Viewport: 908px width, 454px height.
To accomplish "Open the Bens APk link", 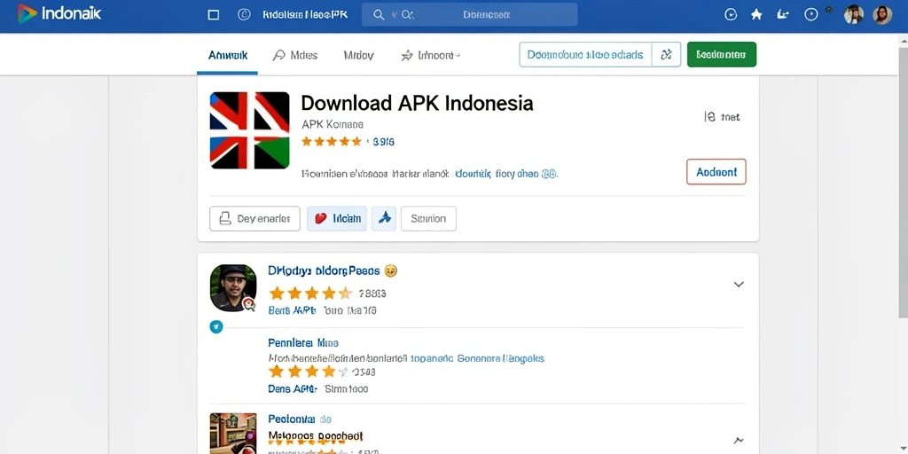I will click(292, 310).
